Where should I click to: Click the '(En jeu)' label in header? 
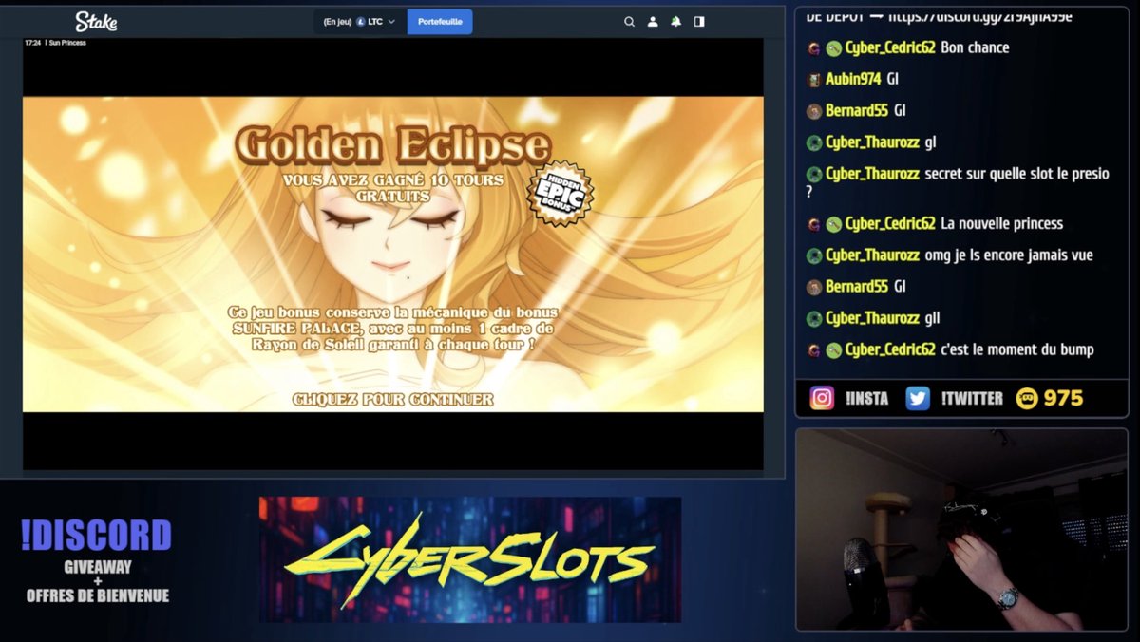click(337, 22)
